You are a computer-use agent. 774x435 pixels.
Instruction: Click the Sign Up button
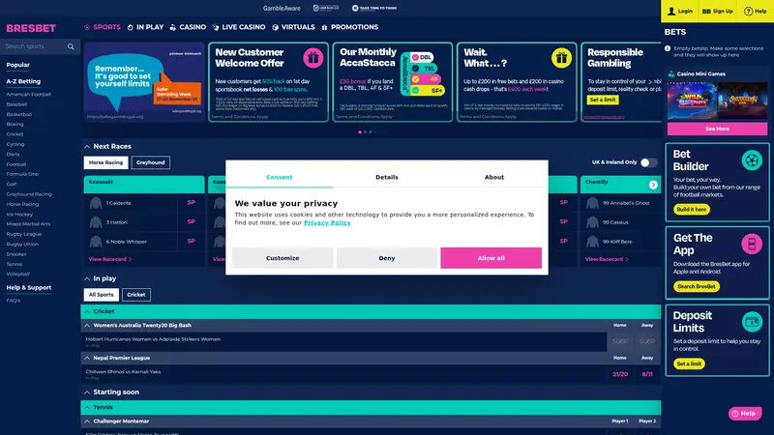coord(717,11)
